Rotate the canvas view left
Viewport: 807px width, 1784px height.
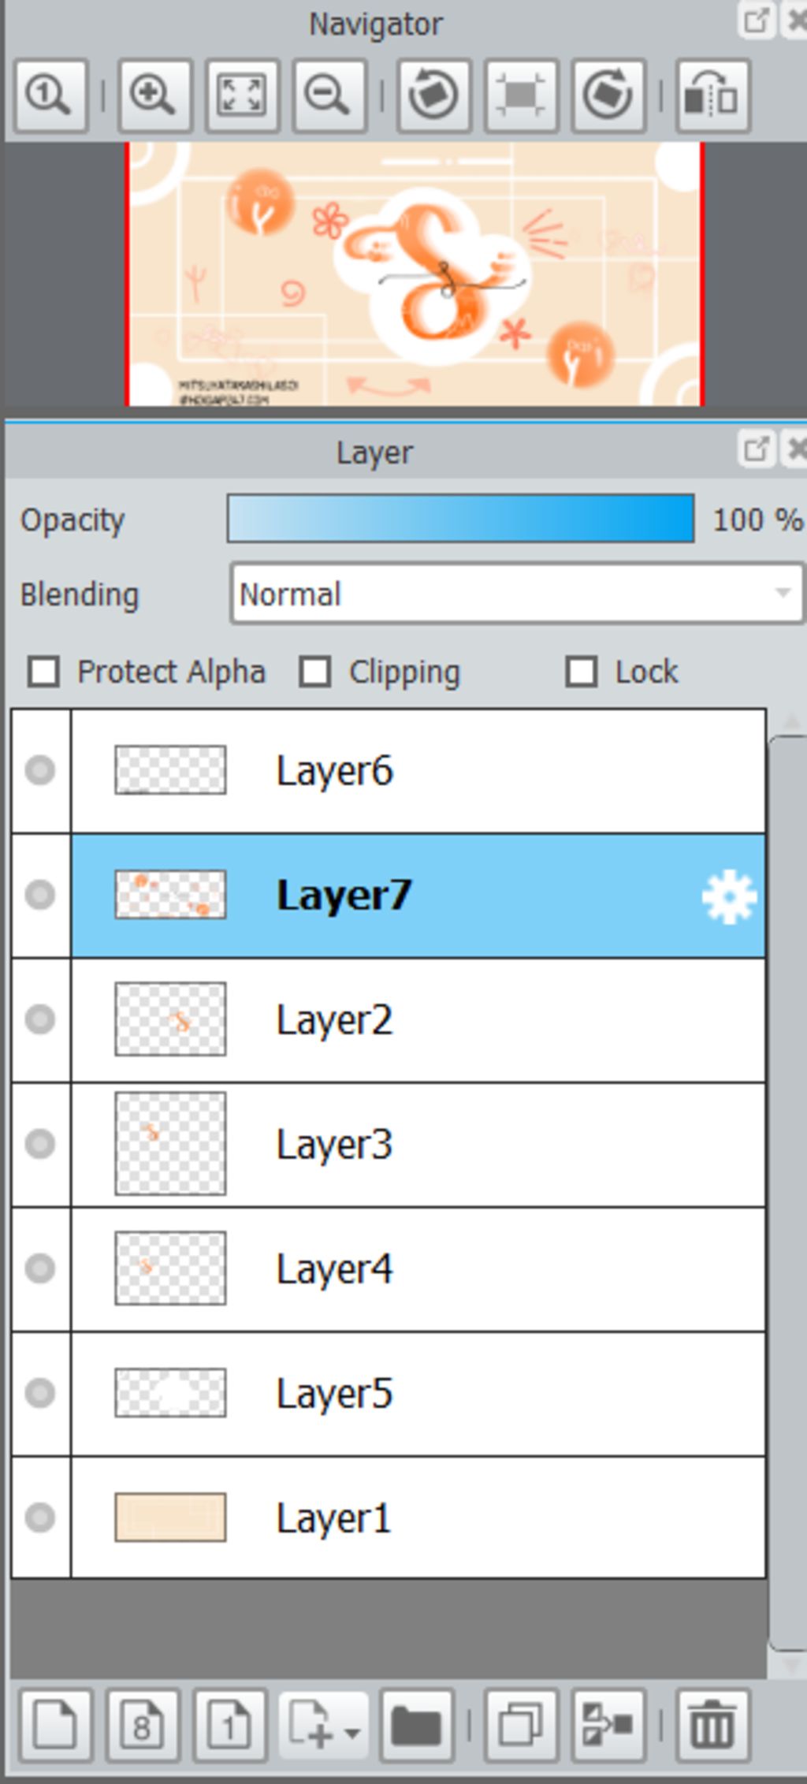pos(434,95)
